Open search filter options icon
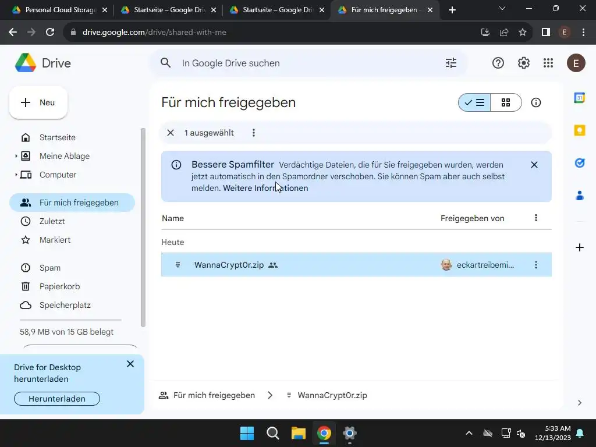596x447 pixels. pos(451,63)
